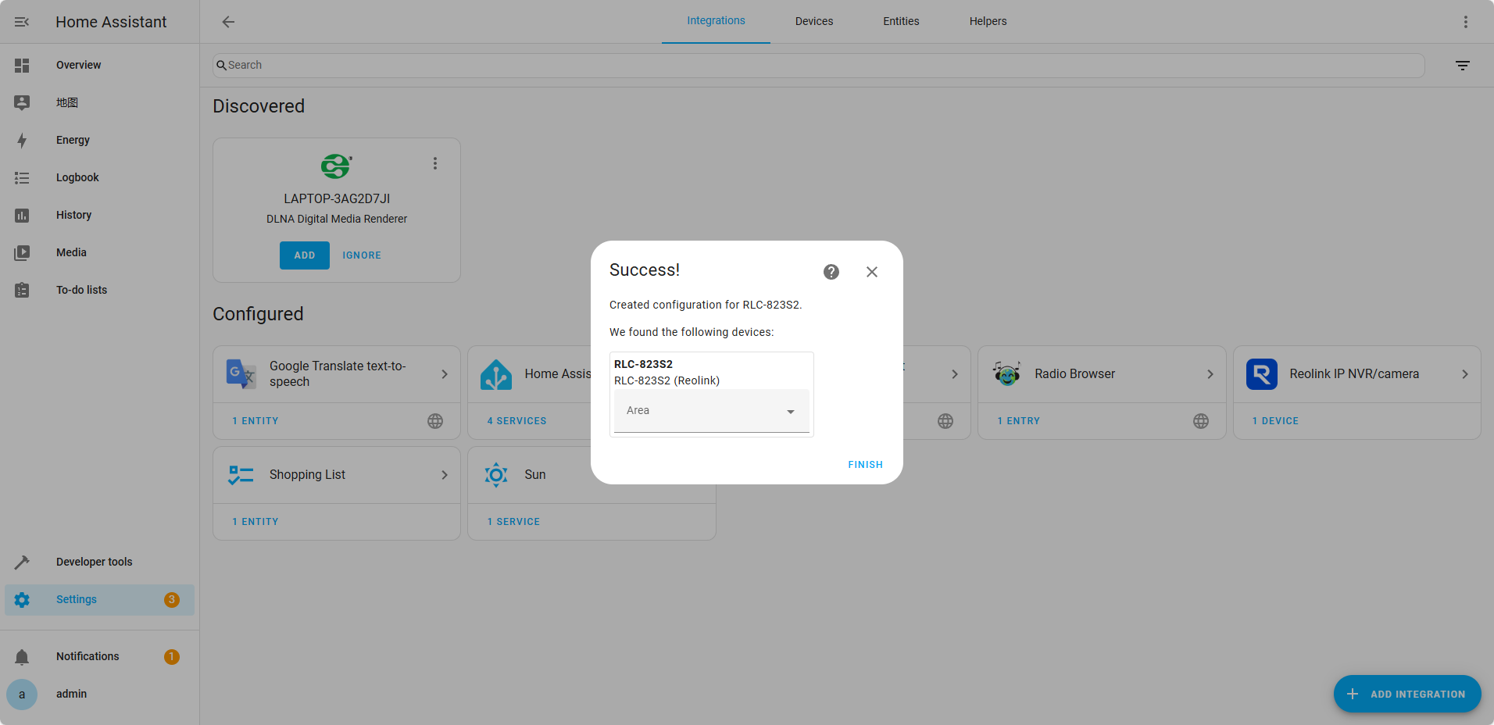Open the integrations filter icon
Image resolution: width=1494 pixels, height=725 pixels.
coord(1463,66)
